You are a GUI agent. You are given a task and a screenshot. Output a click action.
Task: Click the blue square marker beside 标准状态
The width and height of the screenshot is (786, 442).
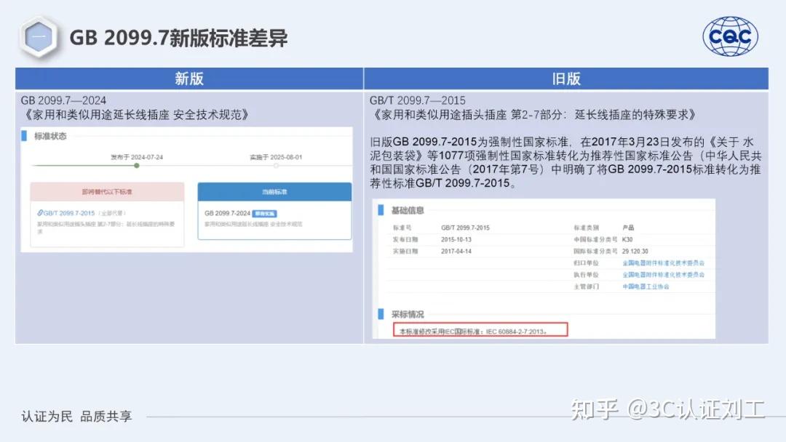click(x=24, y=137)
